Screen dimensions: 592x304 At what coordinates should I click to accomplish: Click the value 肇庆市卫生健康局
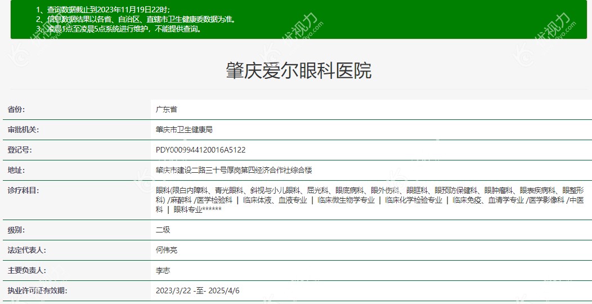click(x=184, y=130)
